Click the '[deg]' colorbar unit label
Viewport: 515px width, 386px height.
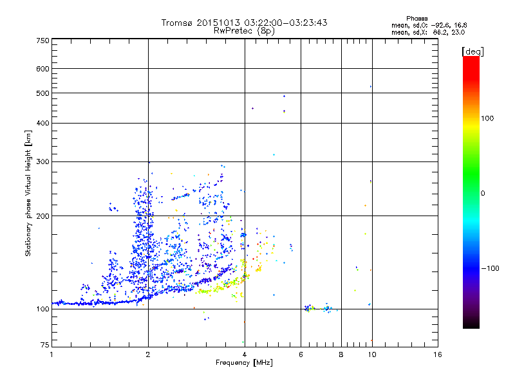[473, 52]
